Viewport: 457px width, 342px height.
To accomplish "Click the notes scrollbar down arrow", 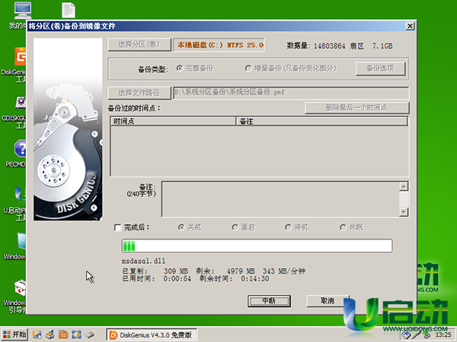I will pos(404,212).
